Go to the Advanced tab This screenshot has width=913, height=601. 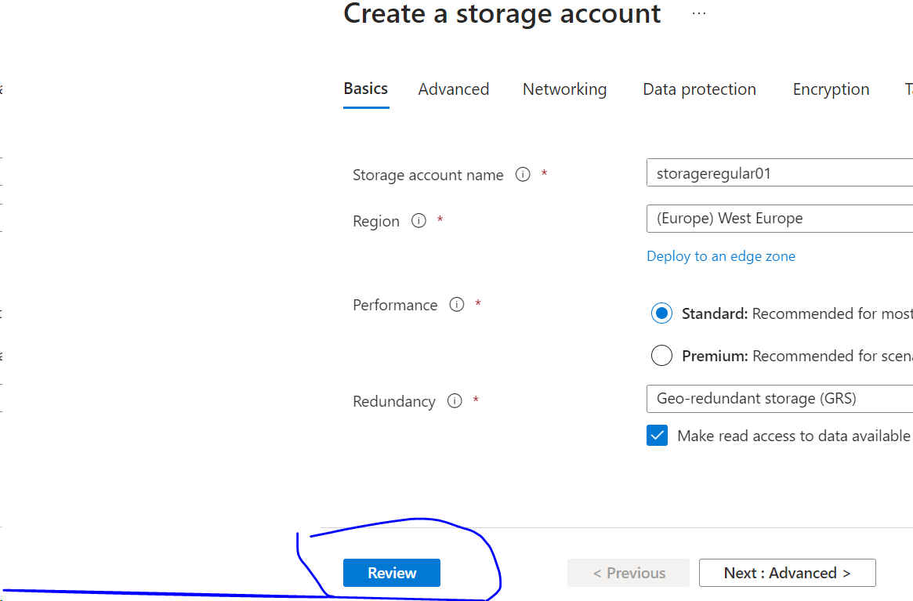tap(453, 89)
